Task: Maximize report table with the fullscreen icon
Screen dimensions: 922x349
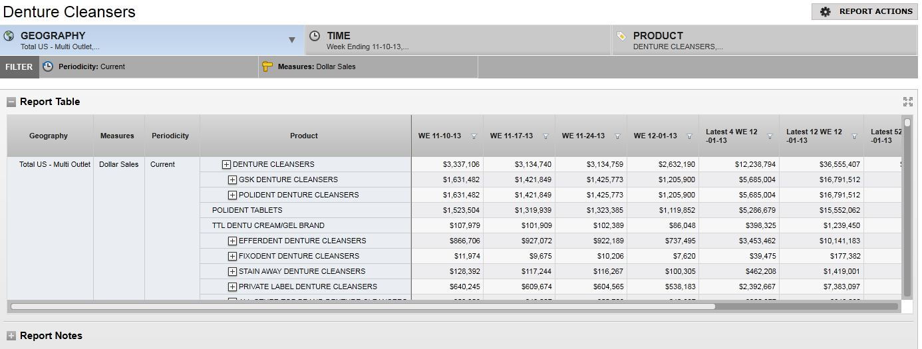Action: point(907,102)
